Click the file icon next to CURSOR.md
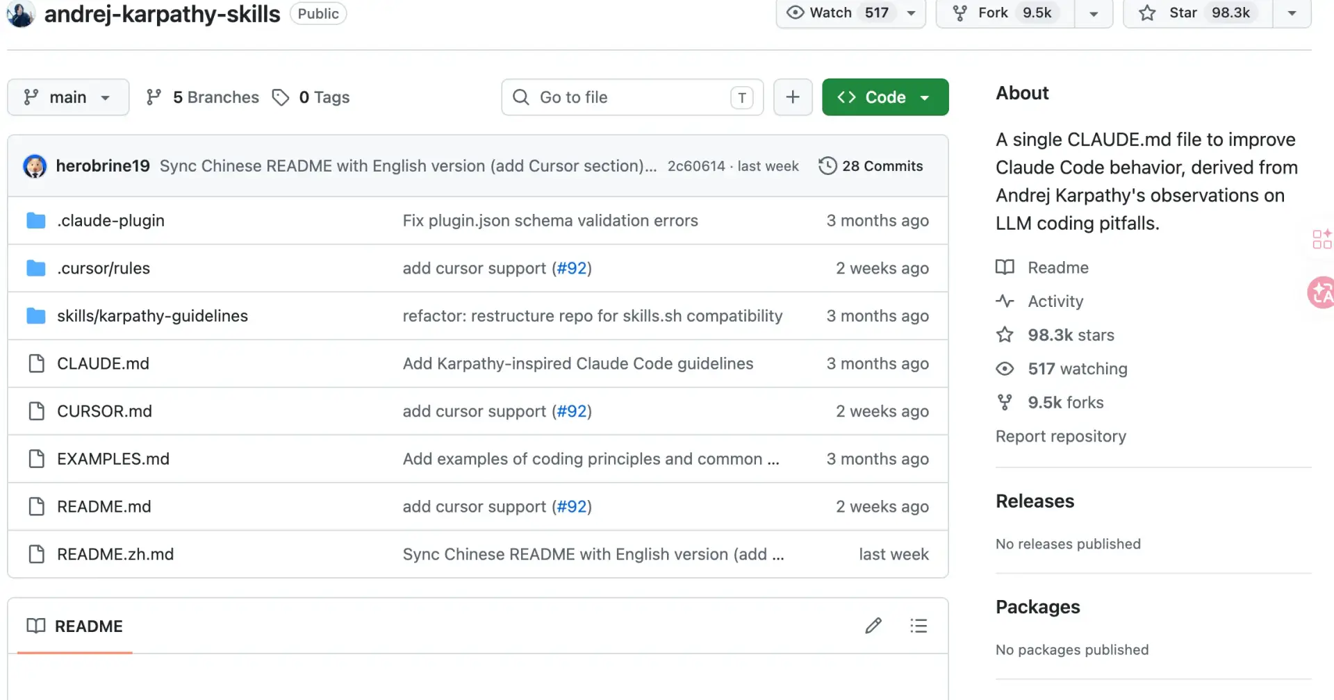 [x=36, y=411]
